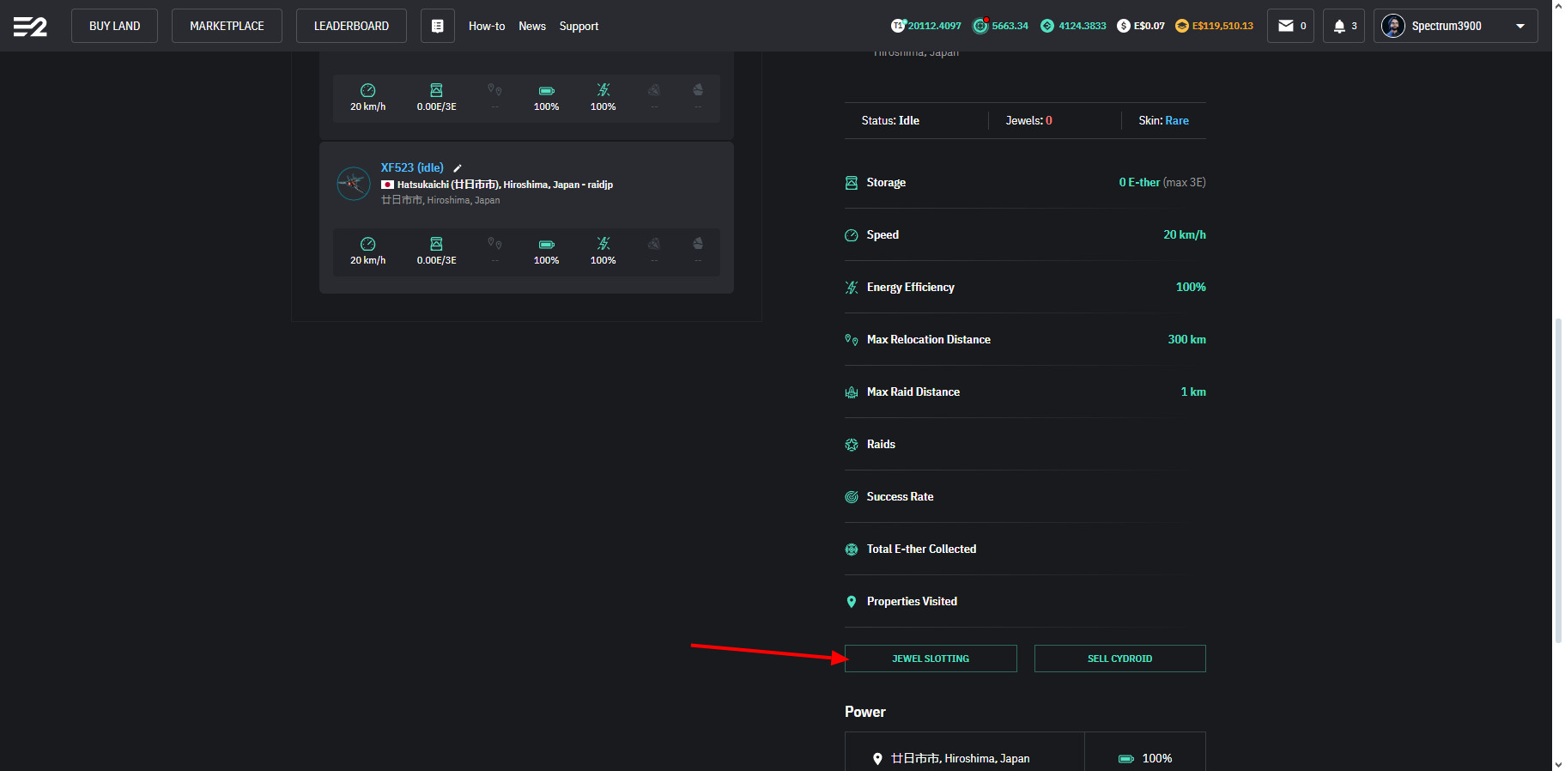Viewport: 1565px width, 771px height.
Task: Click the Properties Visited pin icon
Action: 852,602
